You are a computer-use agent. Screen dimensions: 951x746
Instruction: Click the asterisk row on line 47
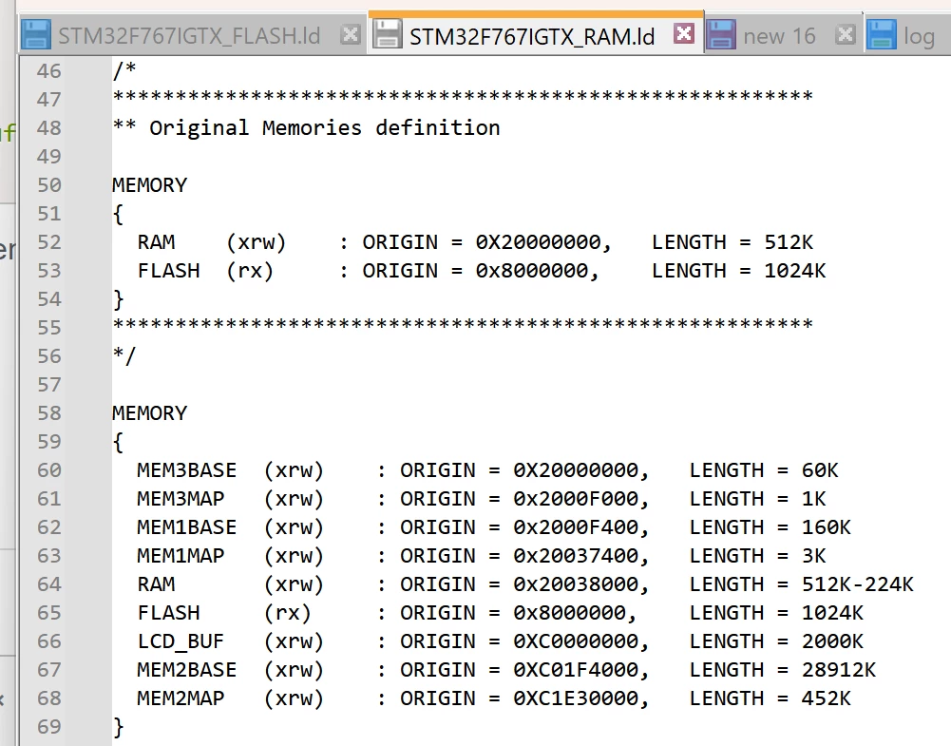463,97
